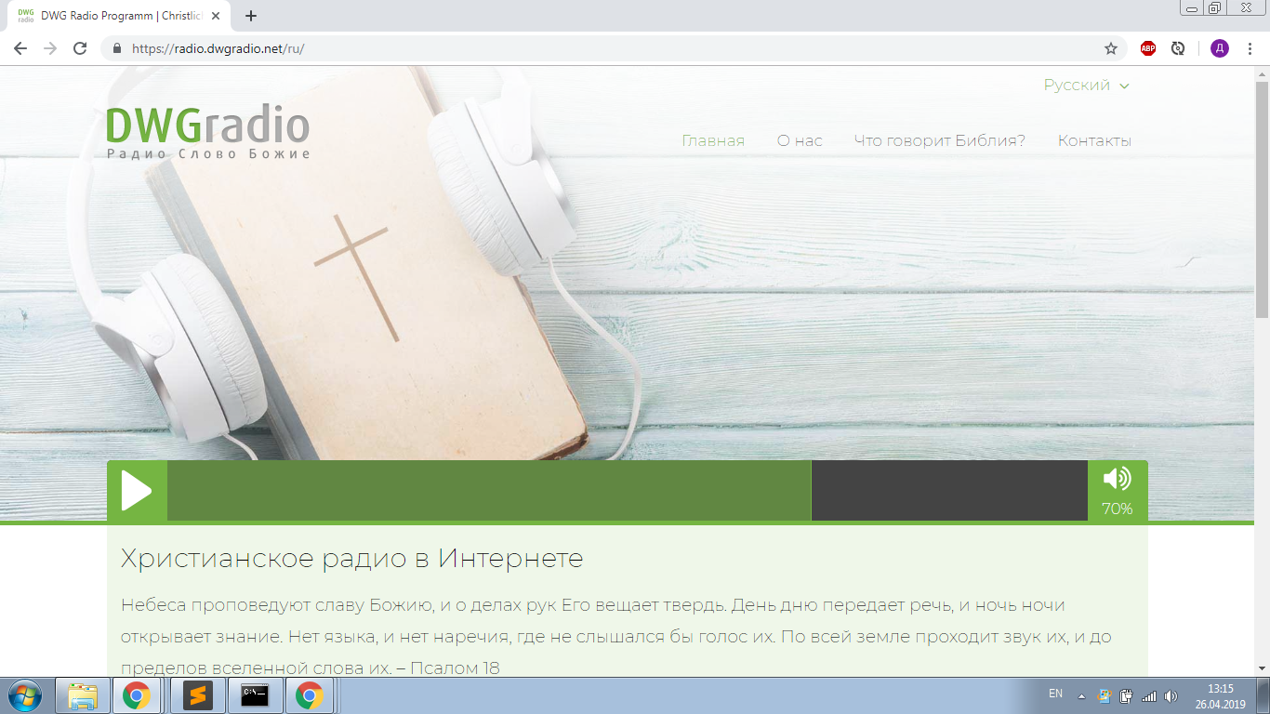Open the О нас page

800,141
